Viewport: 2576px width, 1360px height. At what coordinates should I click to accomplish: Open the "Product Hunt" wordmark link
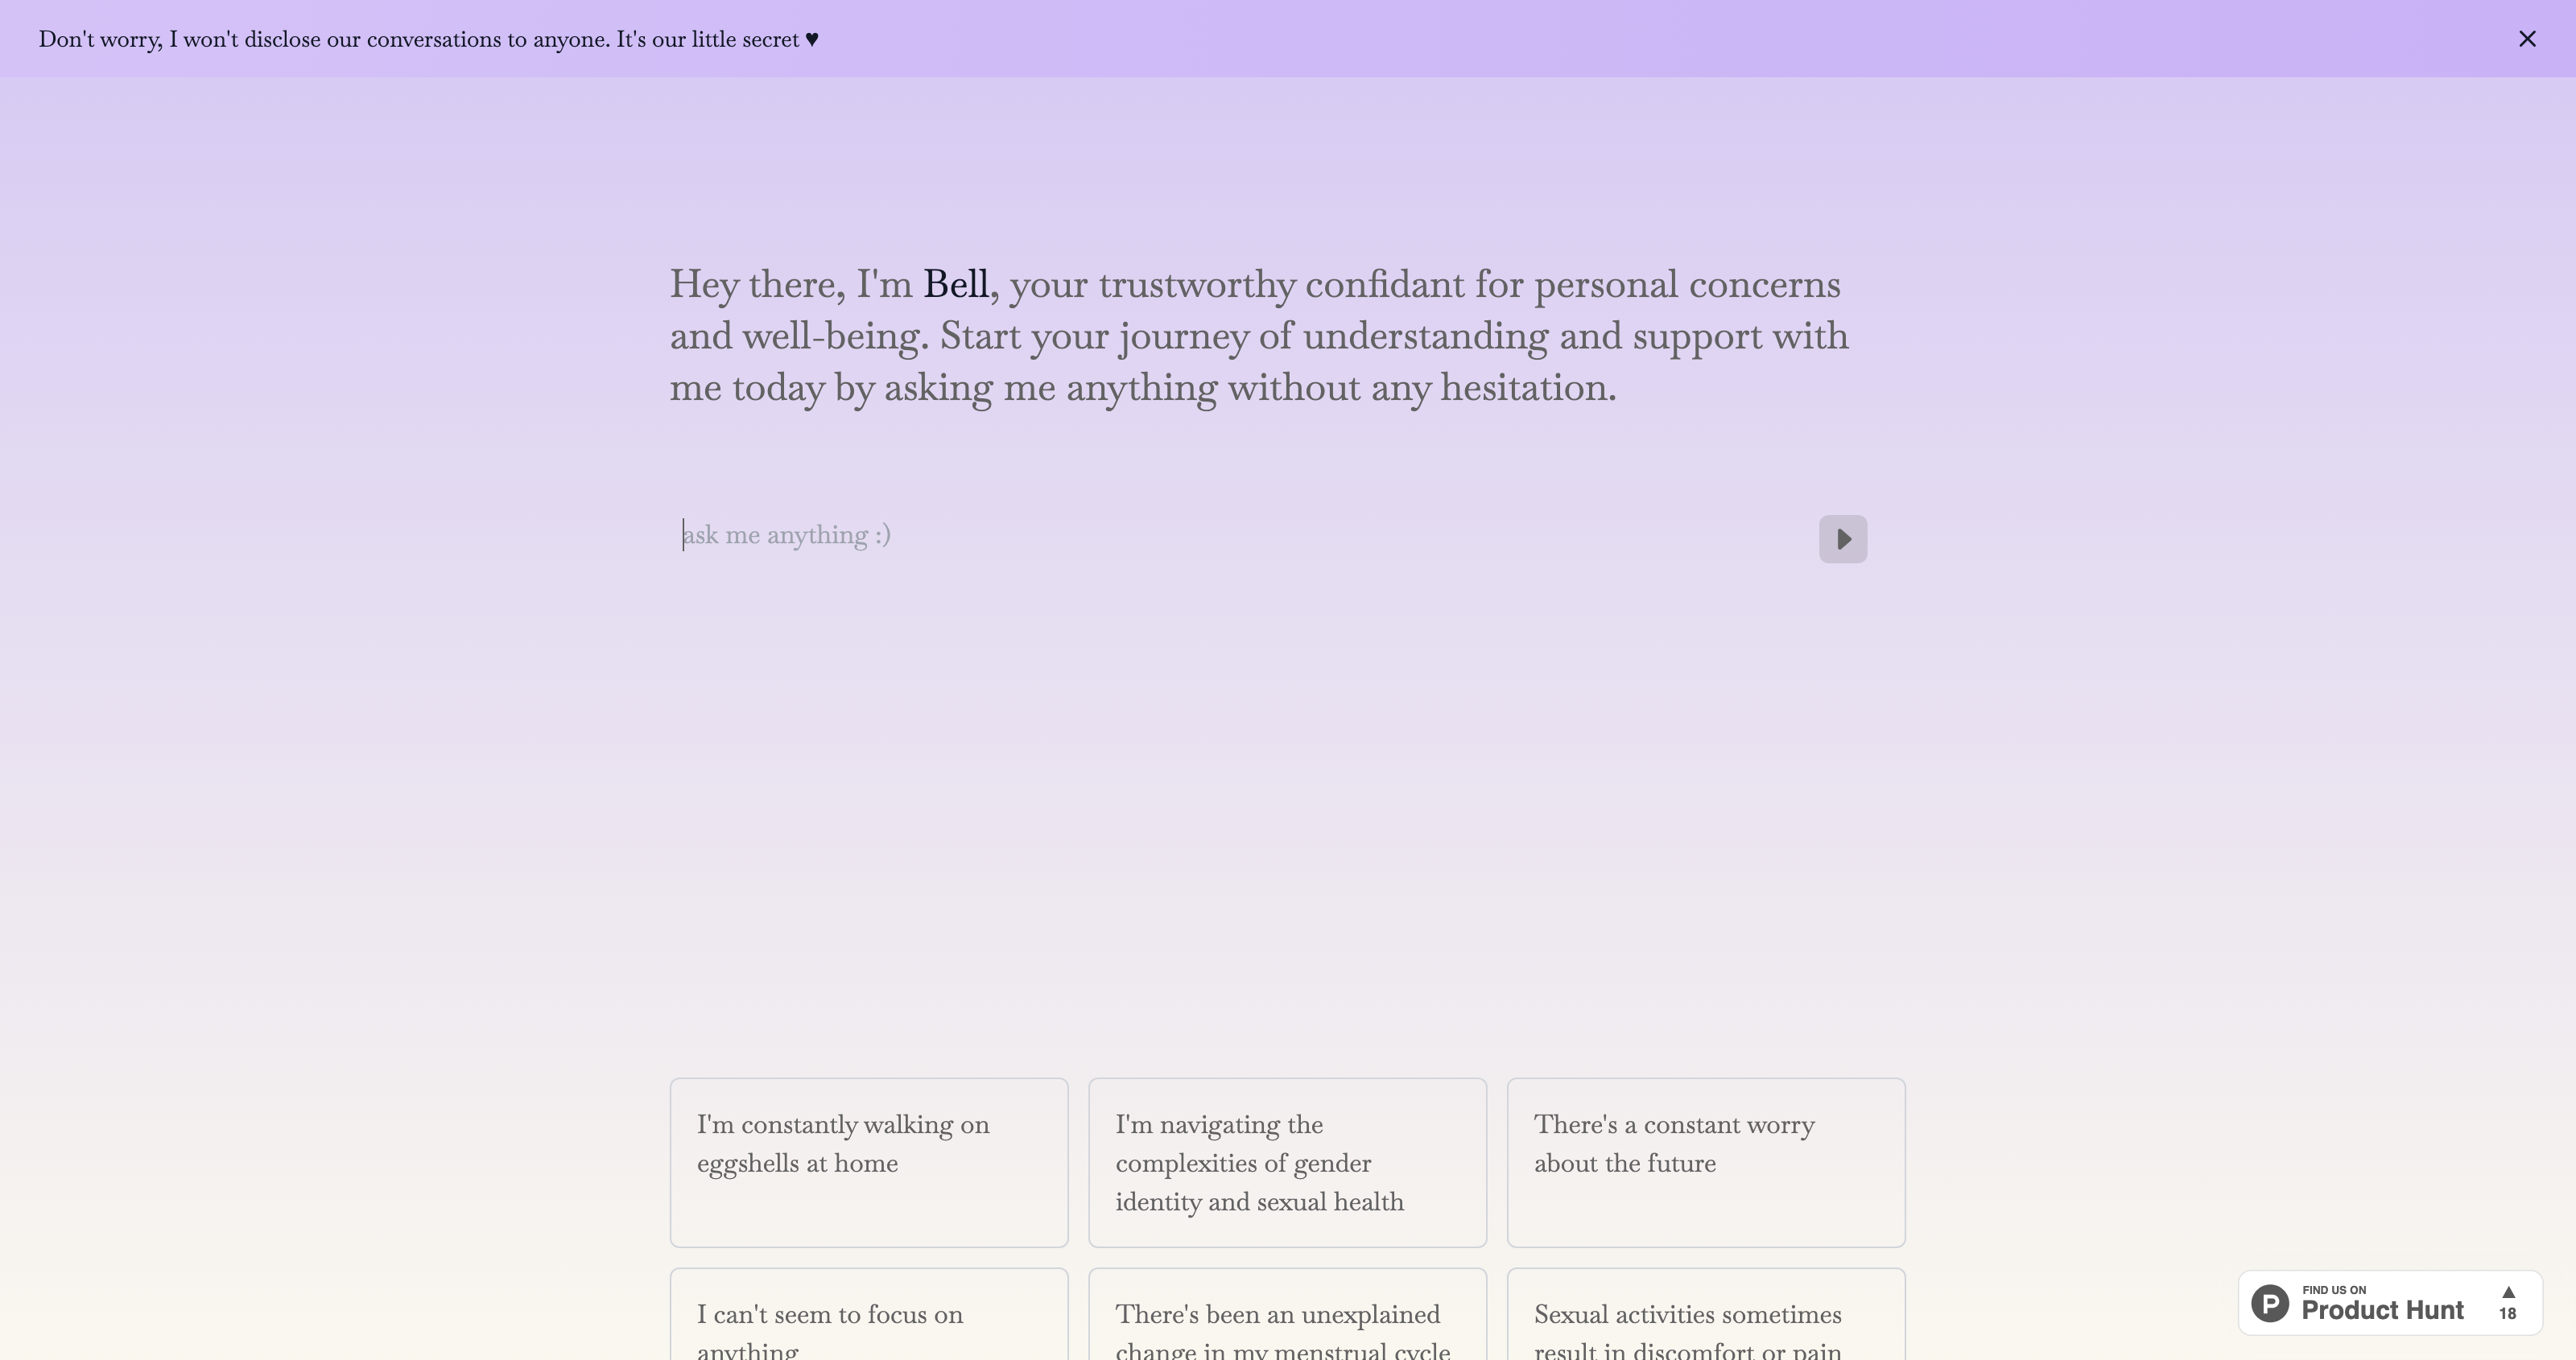pos(2382,1310)
